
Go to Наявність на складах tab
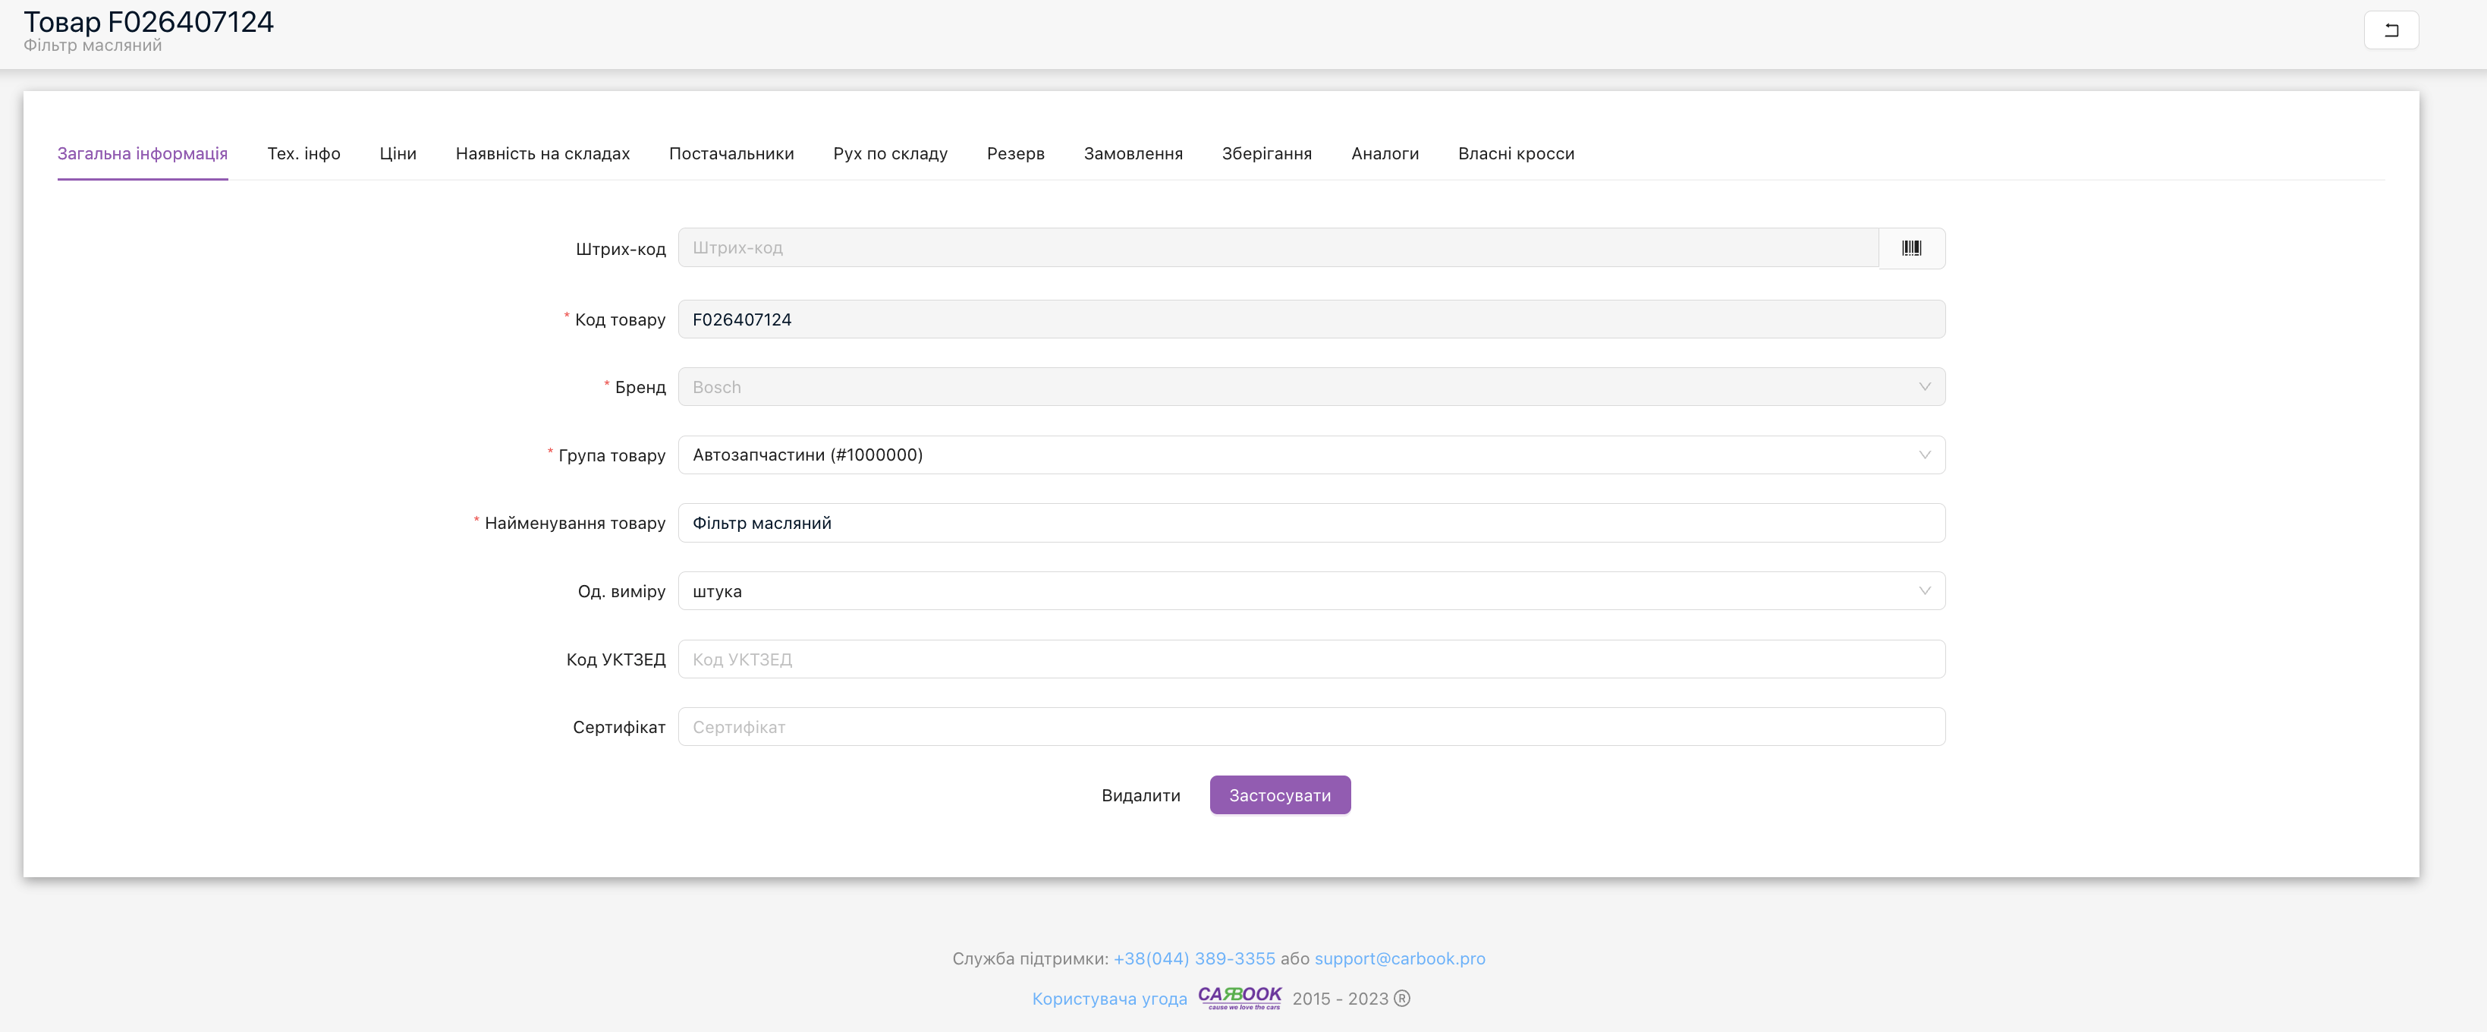point(542,153)
